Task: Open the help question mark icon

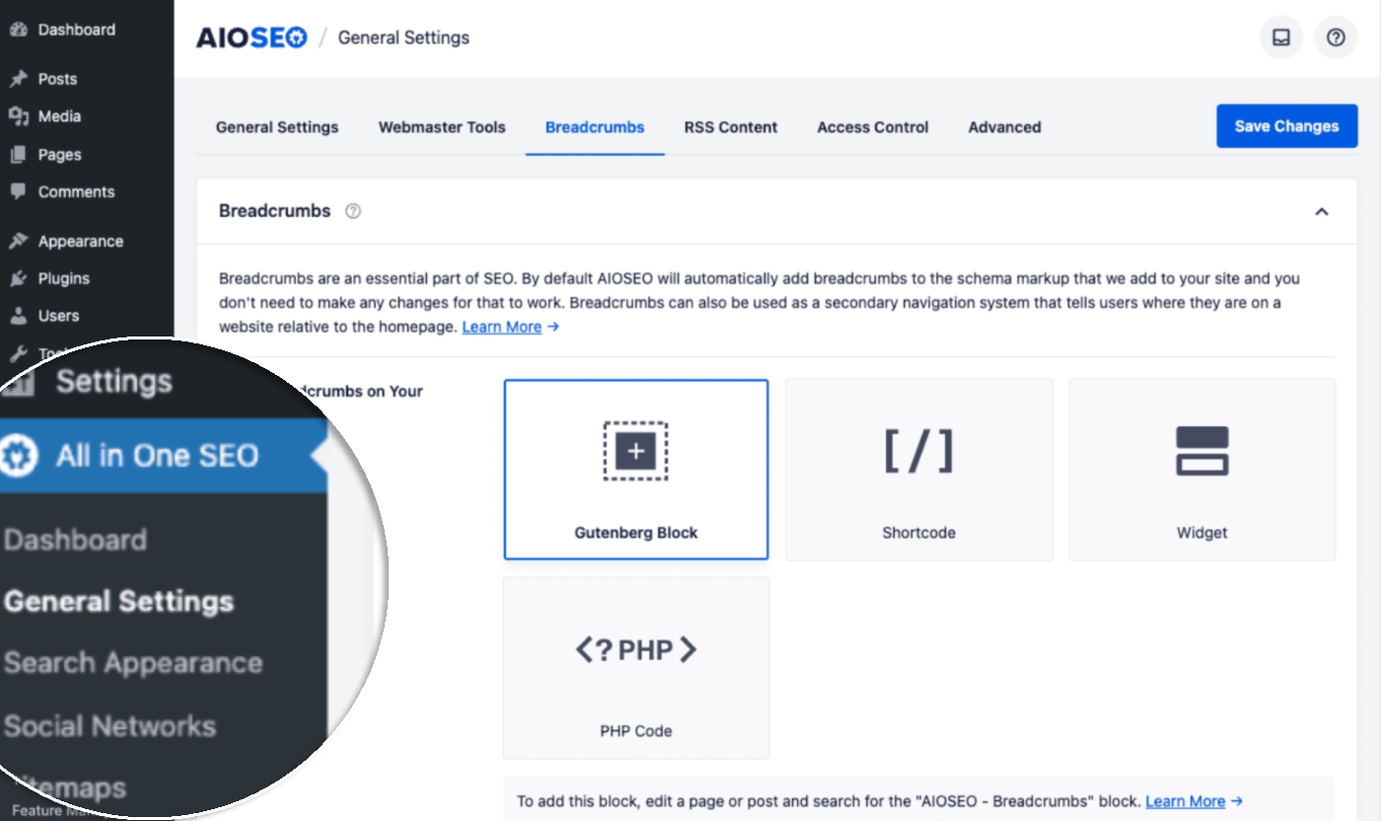Action: (x=1336, y=37)
